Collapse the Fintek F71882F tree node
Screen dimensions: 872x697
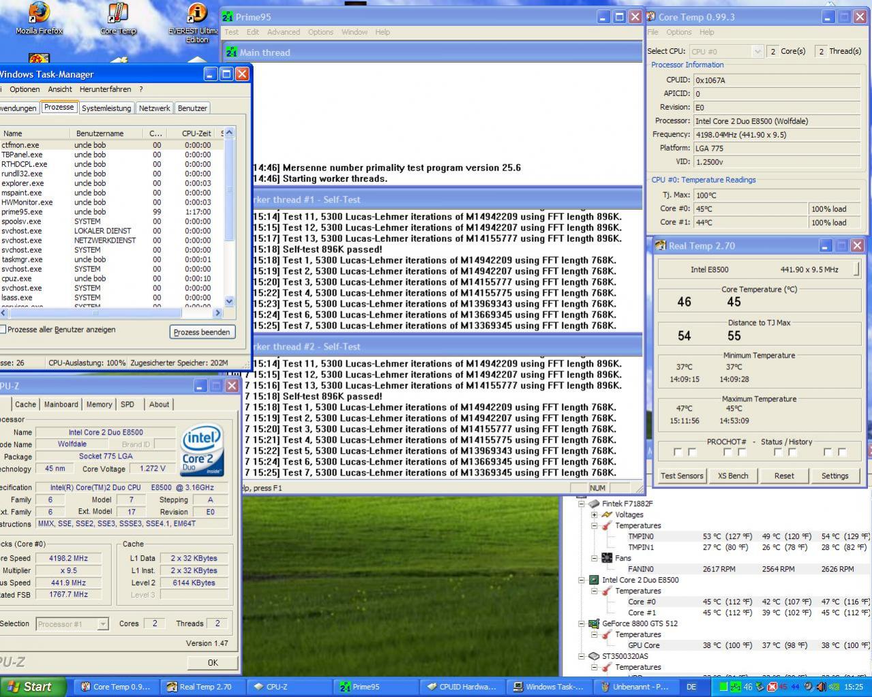pyautogui.click(x=582, y=504)
